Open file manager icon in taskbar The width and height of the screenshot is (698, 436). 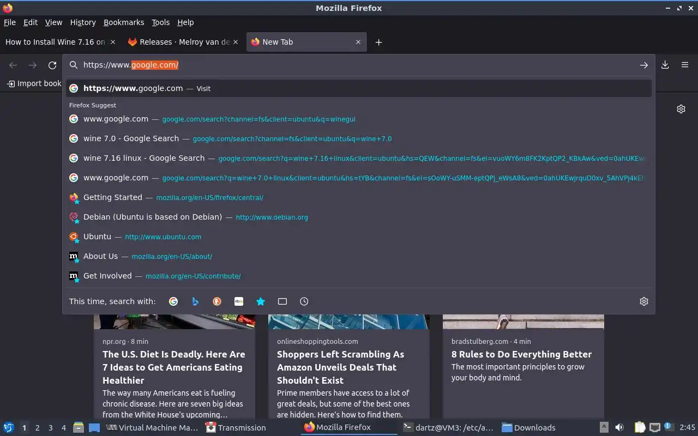(x=79, y=428)
